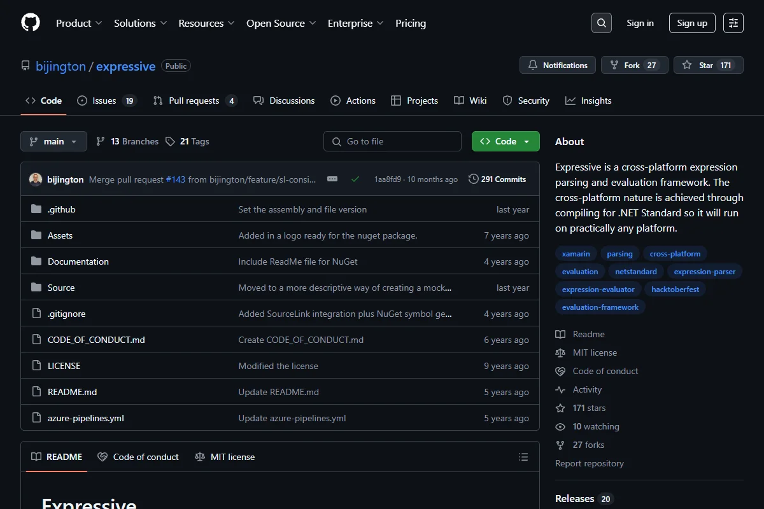Viewport: 764px width, 509px height.
Task: Click the GitHub logo home icon
Action: pyautogui.click(x=31, y=23)
